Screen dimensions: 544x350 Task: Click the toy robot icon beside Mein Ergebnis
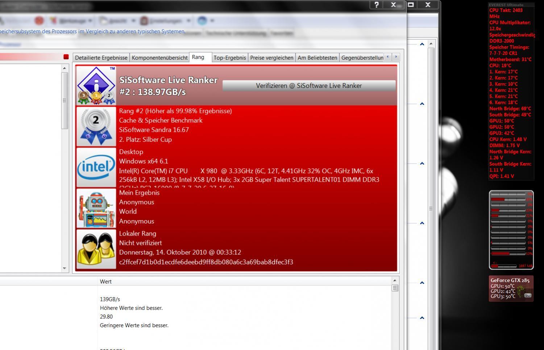coord(96,208)
